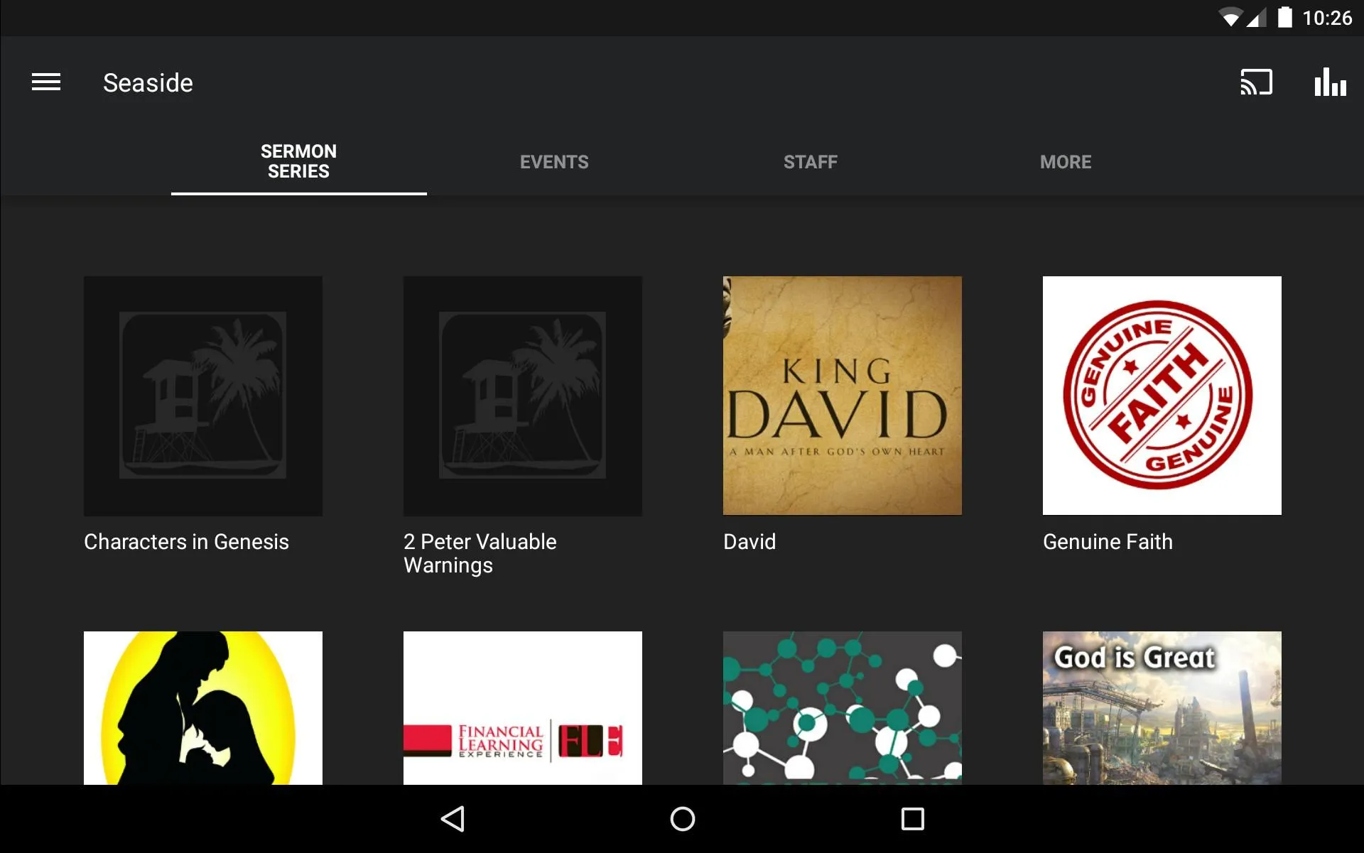
Task: Switch to the STAFF tab
Action: [x=810, y=161]
